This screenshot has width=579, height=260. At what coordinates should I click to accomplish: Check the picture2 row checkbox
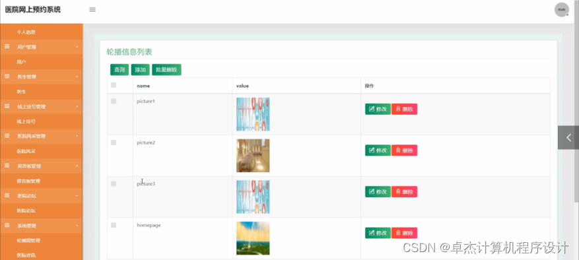114,143
